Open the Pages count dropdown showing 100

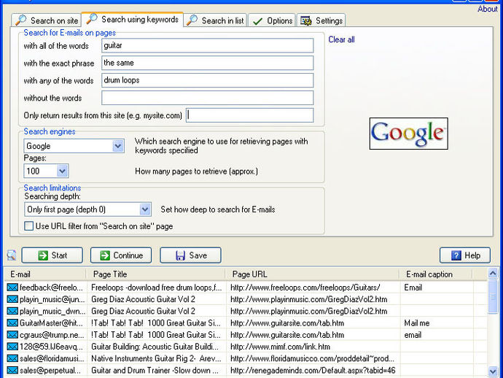(x=62, y=171)
